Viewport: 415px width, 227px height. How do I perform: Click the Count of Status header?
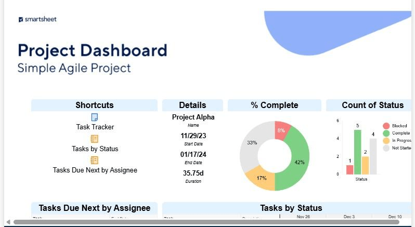369,105
